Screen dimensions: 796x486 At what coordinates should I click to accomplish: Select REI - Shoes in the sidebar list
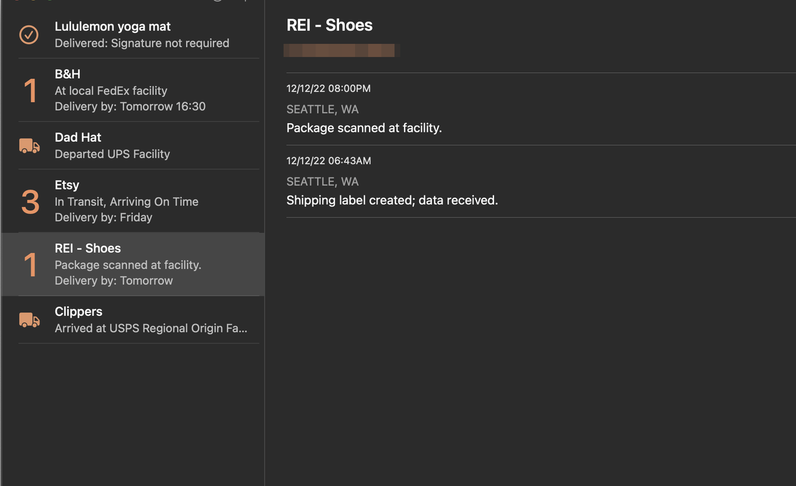tap(132, 264)
